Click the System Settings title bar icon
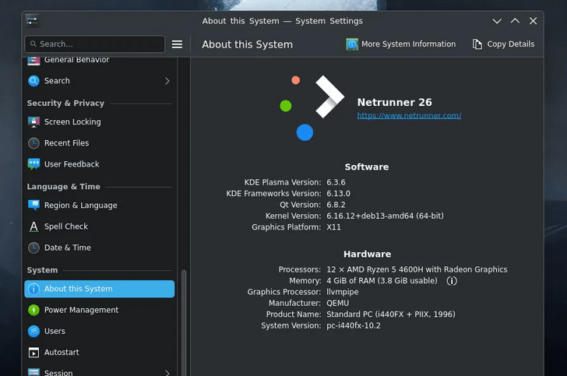This screenshot has height=376, width=567. click(x=32, y=20)
